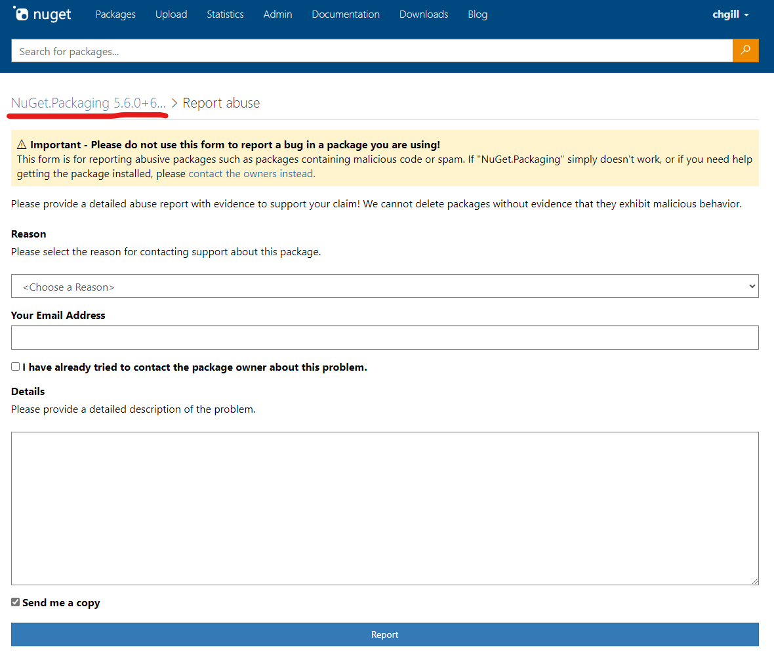The image size is (774, 664).
Task: Click the Details heading label
Action: tap(28, 392)
